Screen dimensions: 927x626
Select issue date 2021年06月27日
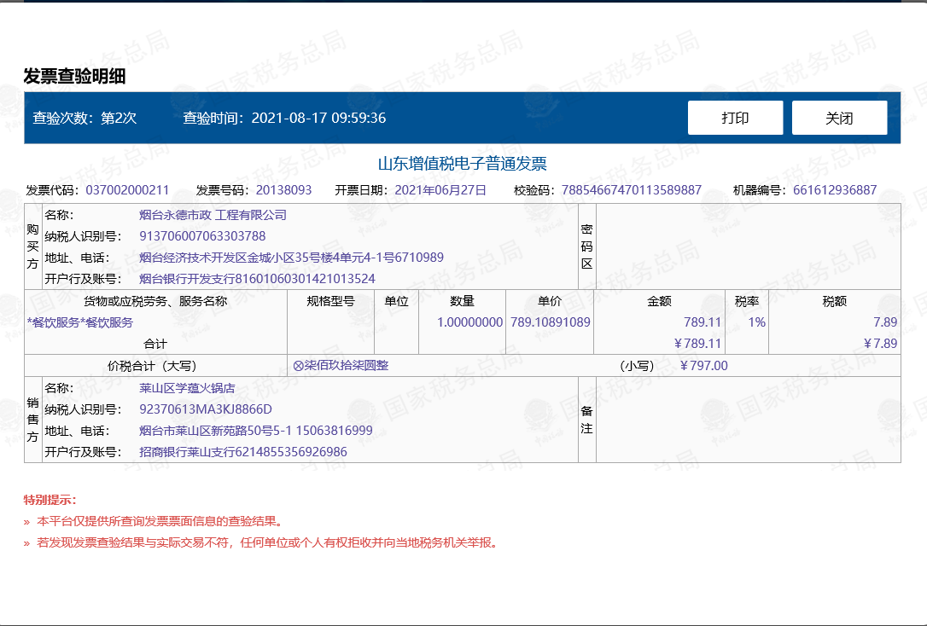point(440,190)
